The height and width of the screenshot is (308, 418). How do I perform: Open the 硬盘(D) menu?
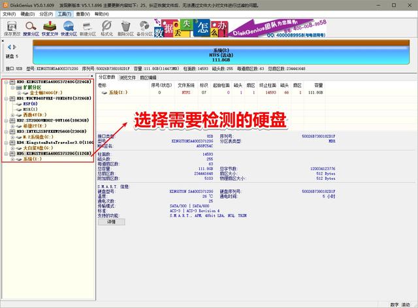tap(27, 14)
